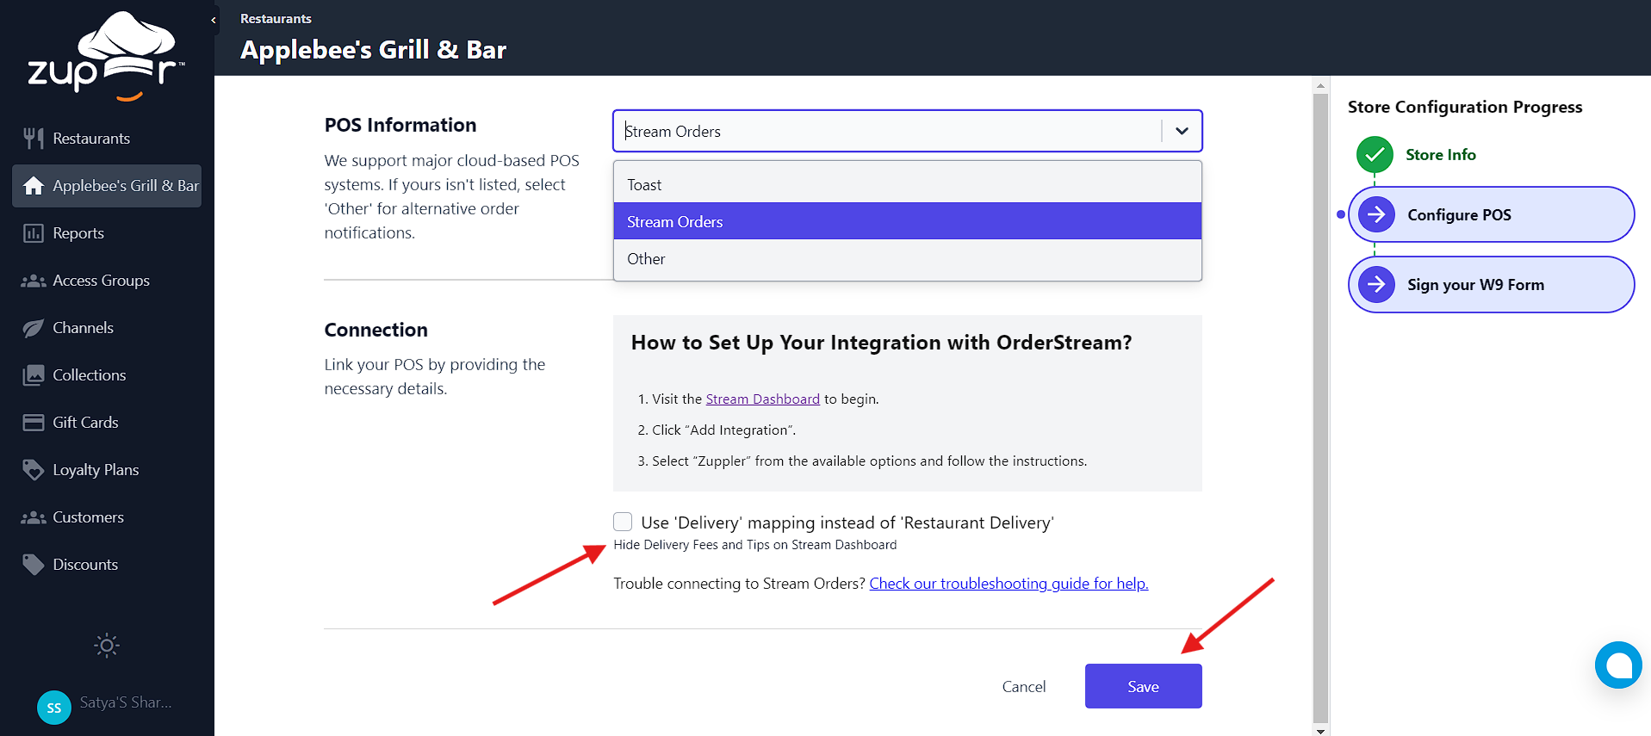
Task: Open the Stream Dashboard link
Action: click(x=762, y=399)
